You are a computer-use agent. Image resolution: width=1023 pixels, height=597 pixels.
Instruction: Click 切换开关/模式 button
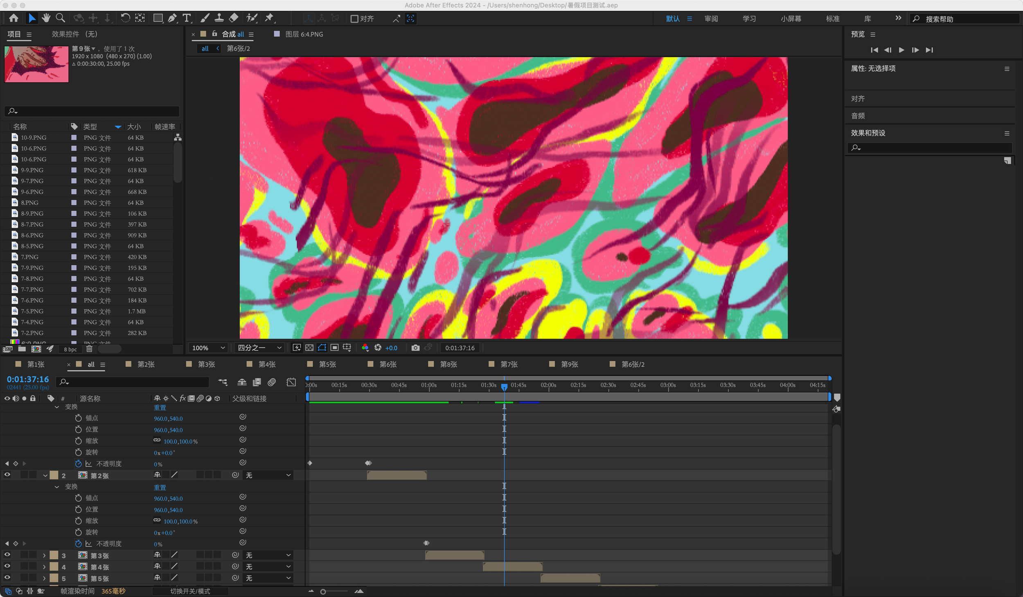coord(190,591)
